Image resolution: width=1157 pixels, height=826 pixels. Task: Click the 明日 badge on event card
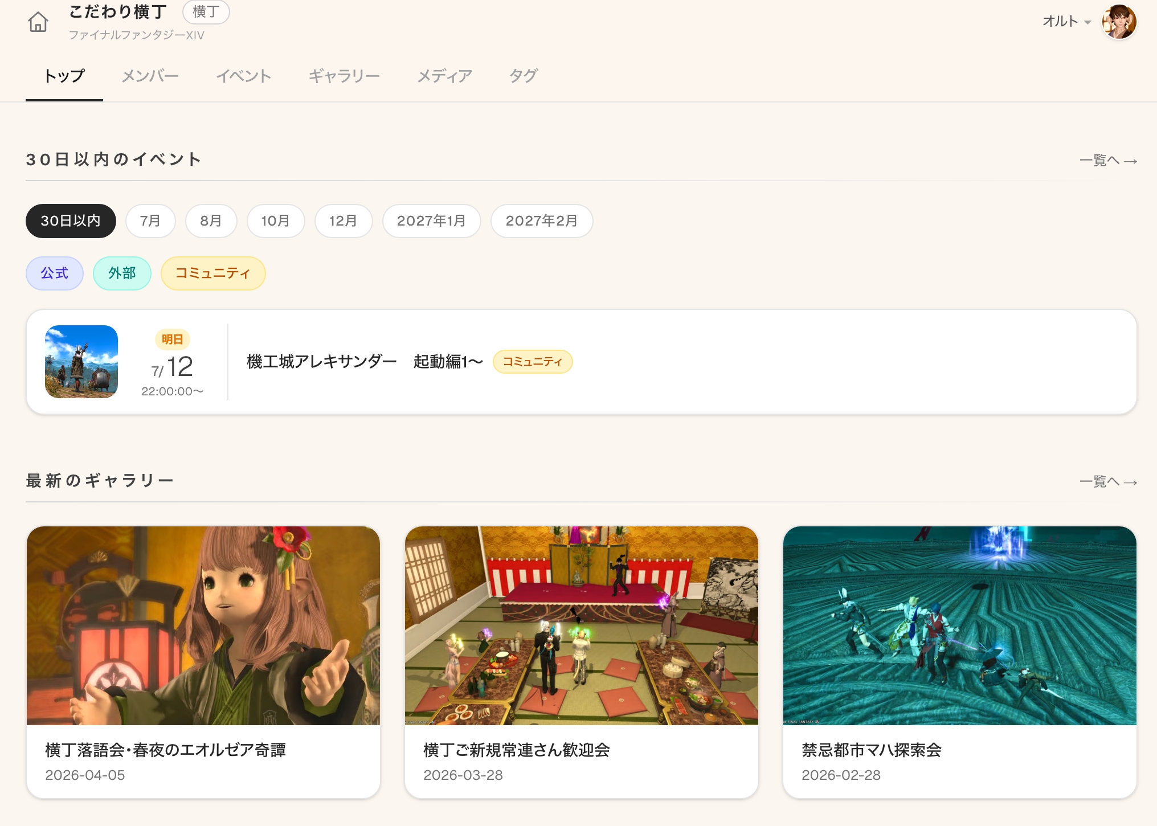point(172,340)
